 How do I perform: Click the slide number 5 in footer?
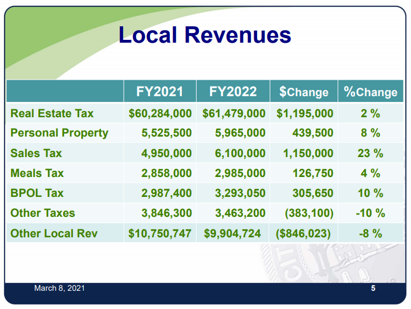coord(373,289)
